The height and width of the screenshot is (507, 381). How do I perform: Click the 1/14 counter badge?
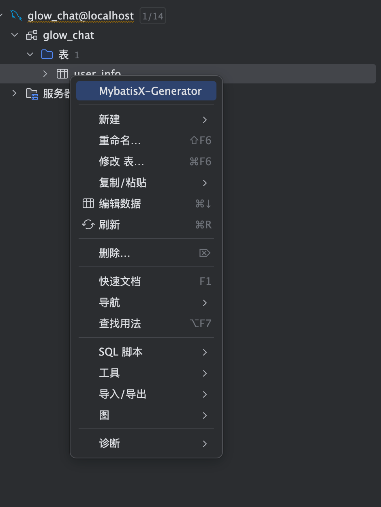click(x=152, y=15)
